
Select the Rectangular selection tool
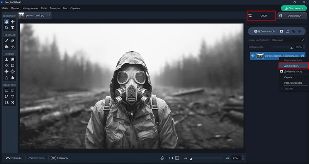7,90
